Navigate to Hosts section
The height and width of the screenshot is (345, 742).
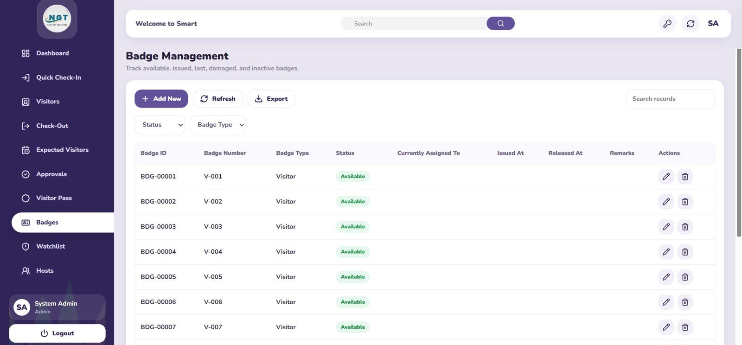(x=45, y=271)
